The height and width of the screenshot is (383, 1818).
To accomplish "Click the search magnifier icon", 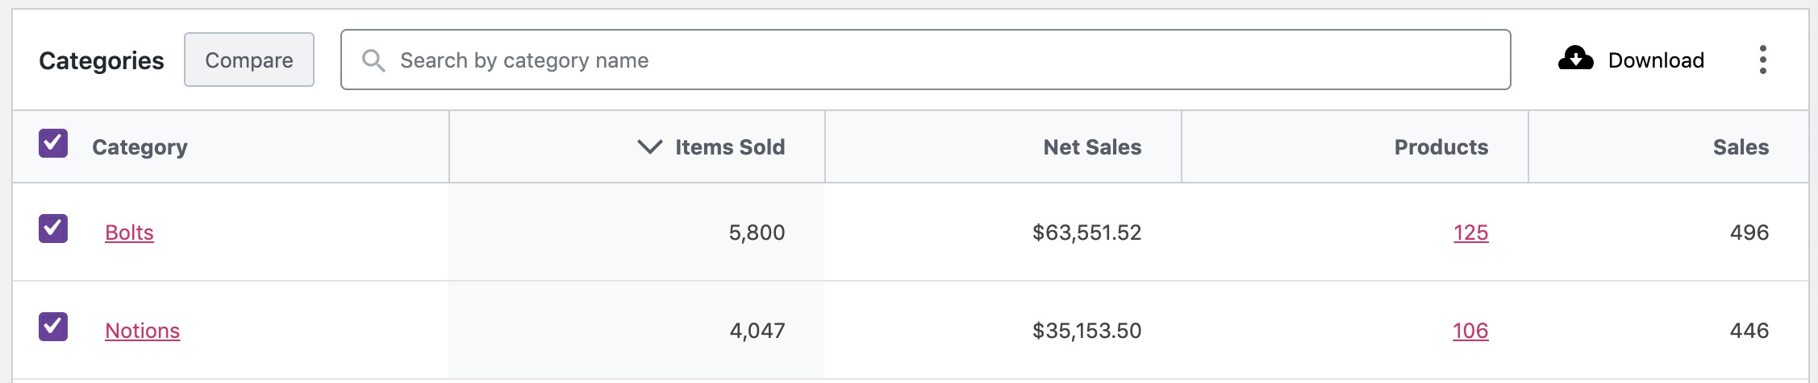I will click(x=373, y=60).
